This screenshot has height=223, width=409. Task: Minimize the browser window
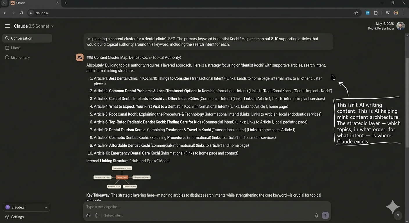coord(382,3)
